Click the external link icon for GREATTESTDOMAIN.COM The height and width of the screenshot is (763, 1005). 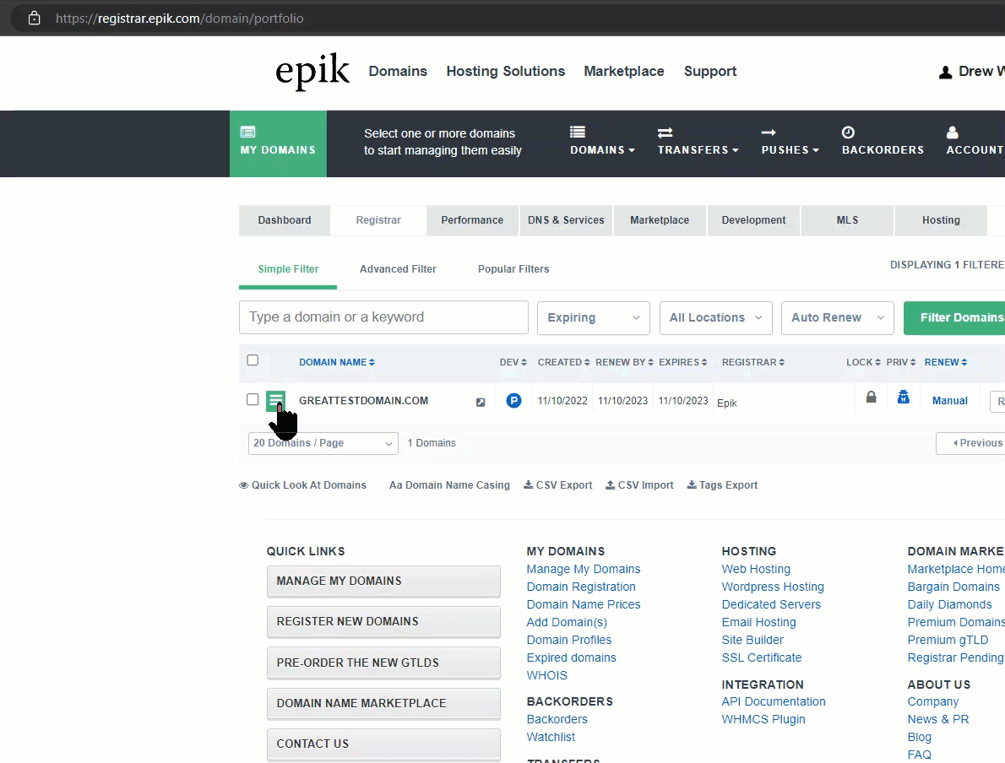[481, 403]
